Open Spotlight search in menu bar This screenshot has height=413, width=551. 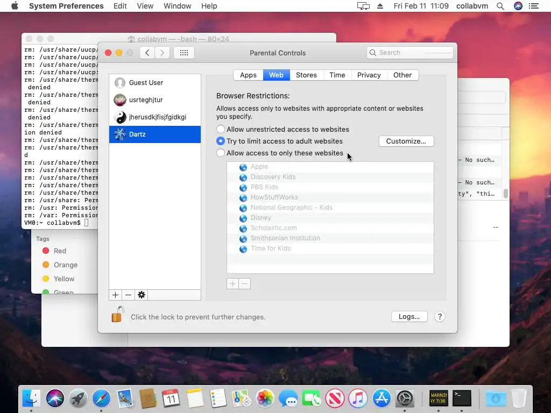click(x=500, y=6)
